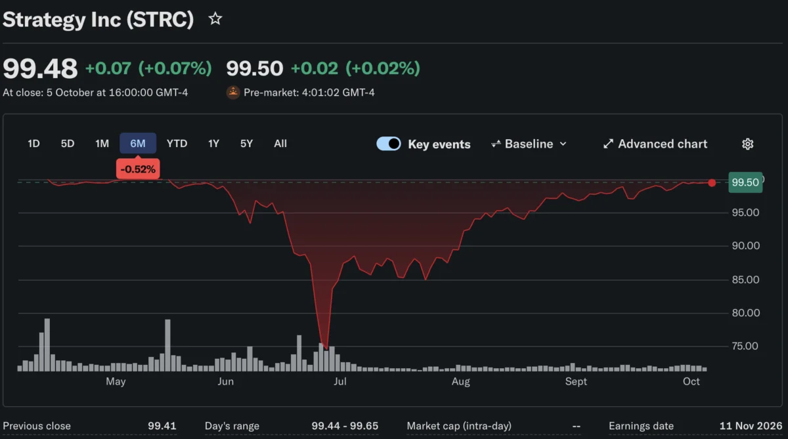Click the Key events label
Image resolution: width=788 pixels, height=439 pixels.
pyautogui.click(x=439, y=144)
